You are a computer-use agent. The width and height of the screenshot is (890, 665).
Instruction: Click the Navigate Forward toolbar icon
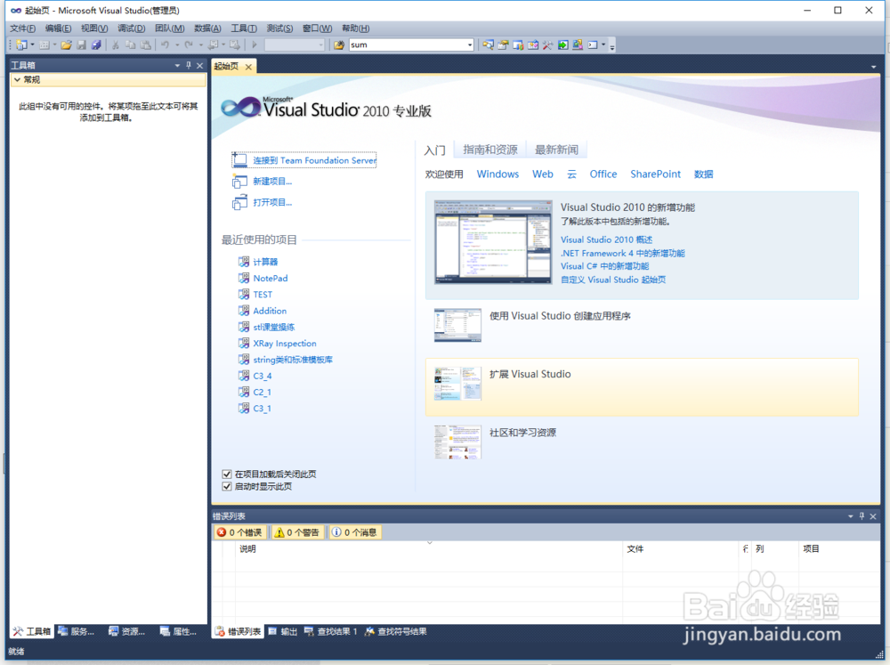click(234, 45)
